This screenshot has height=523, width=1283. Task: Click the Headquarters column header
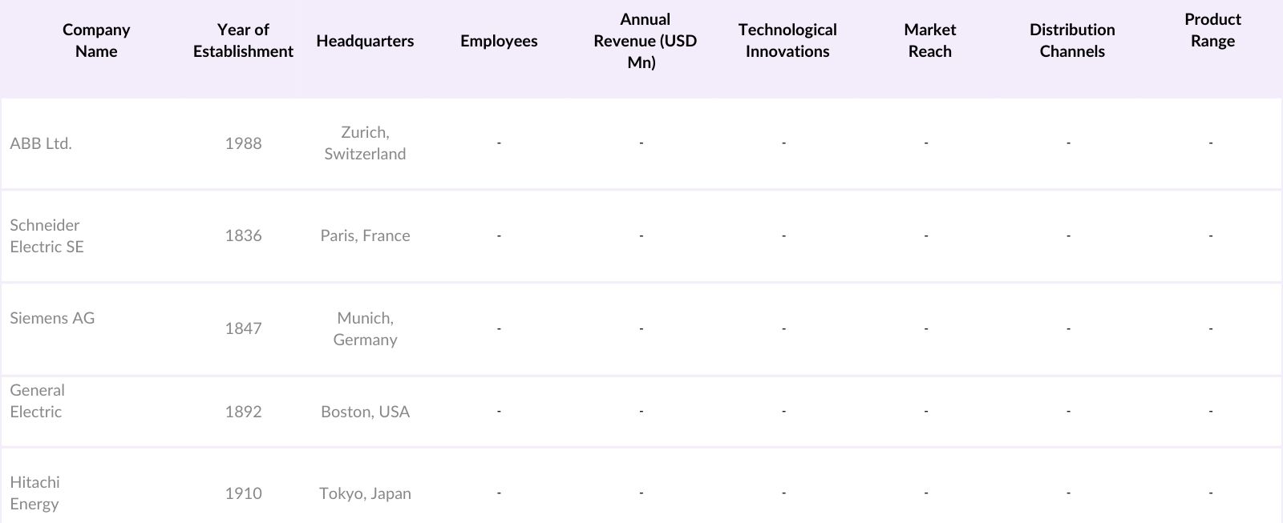pos(365,41)
